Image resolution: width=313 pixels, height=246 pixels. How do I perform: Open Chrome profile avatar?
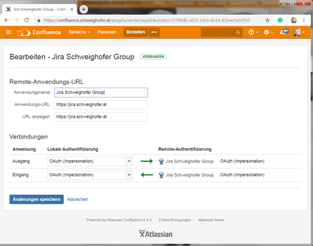click(294, 20)
